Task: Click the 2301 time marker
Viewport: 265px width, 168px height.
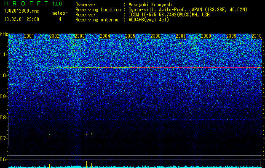Action: click(x=29, y=36)
